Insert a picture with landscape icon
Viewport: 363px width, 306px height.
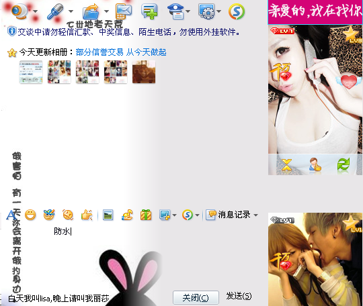tap(108, 215)
